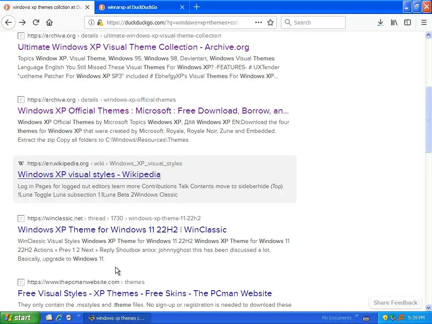Screen dimensions: 432x324
Task: Open the browser home page
Action: pyautogui.click(x=49, y=23)
